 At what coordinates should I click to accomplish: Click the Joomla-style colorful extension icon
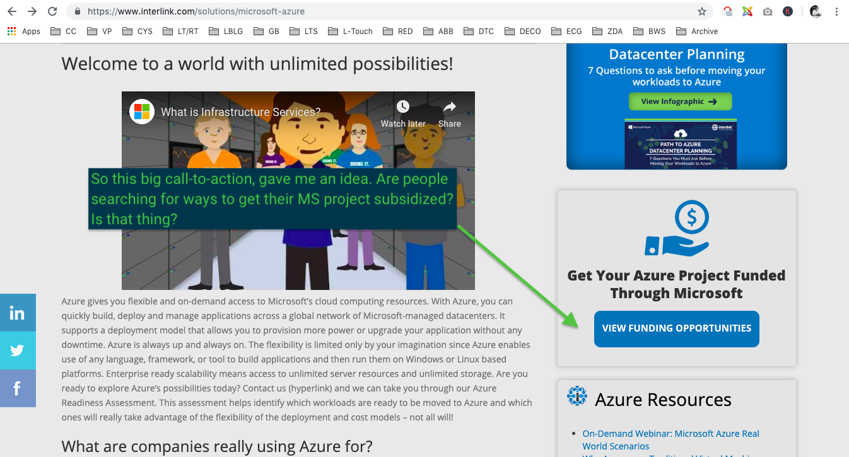[747, 11]
